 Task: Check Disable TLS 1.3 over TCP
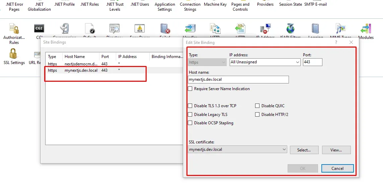[190, 106]
